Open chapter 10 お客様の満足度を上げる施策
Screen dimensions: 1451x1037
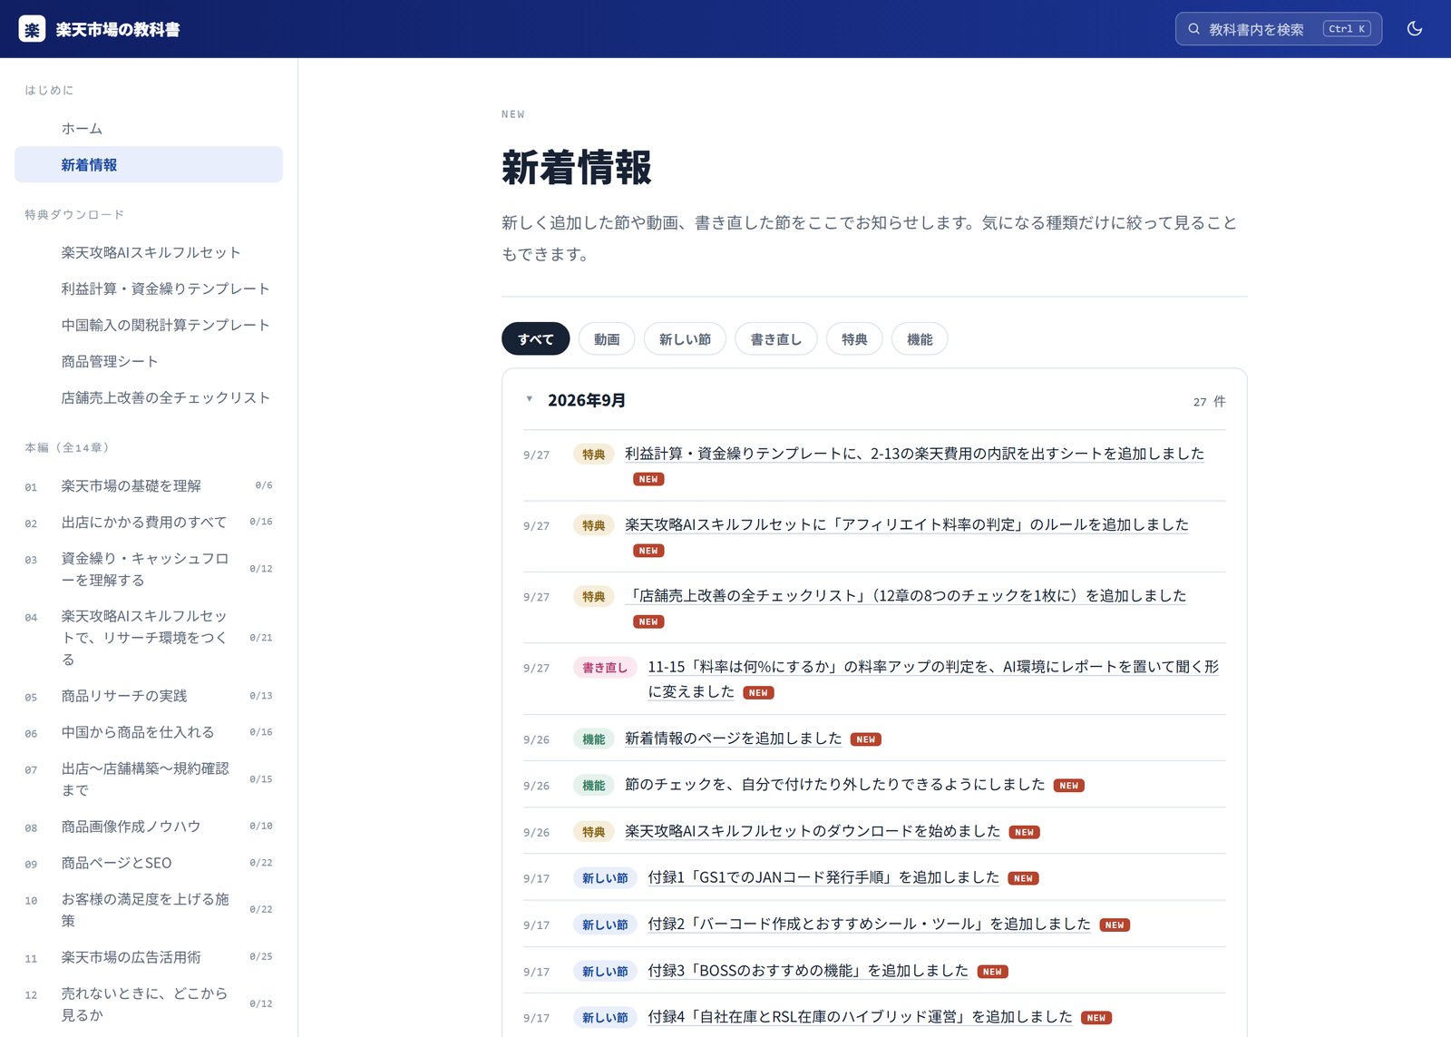tap(149, 910)
